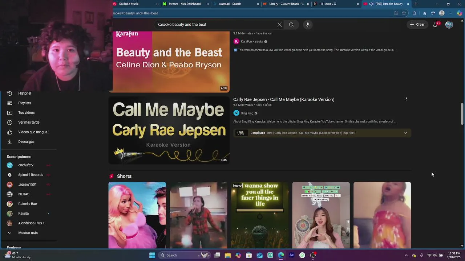The width and height of the screenshot is (465, 261).
Task: Open Rainelis Bae subscription channel
Action: pyautogui.click(x=28, y=204)
